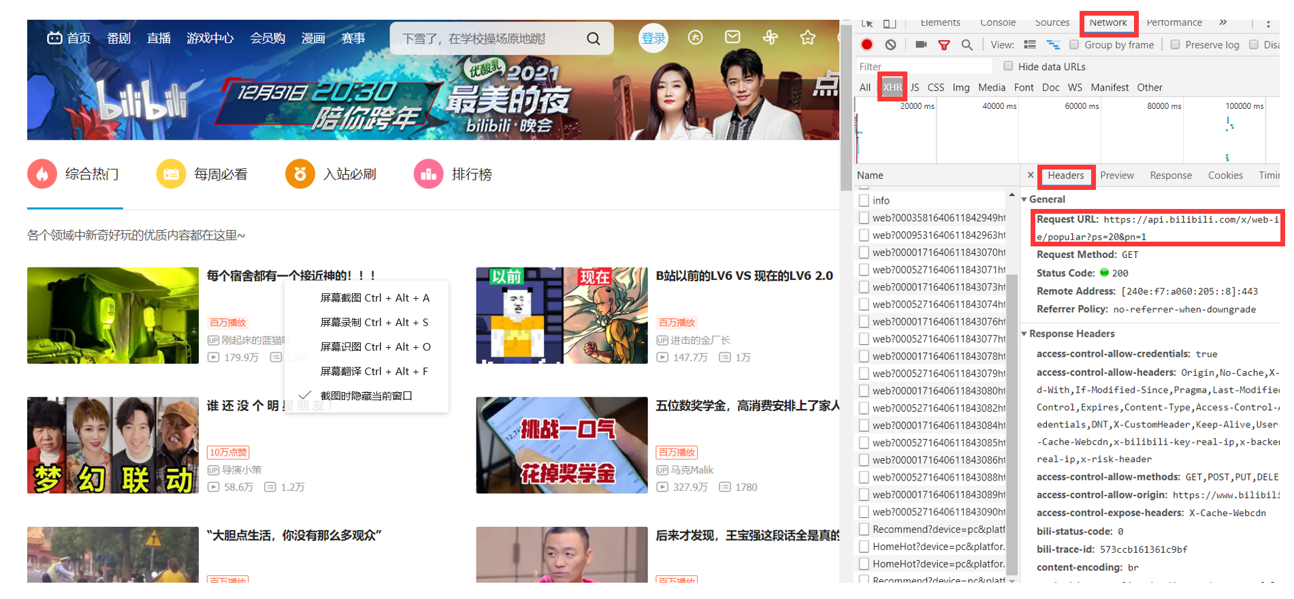Open the 直播 navigation link
The image size is (1294, 599).
(159, 38)
